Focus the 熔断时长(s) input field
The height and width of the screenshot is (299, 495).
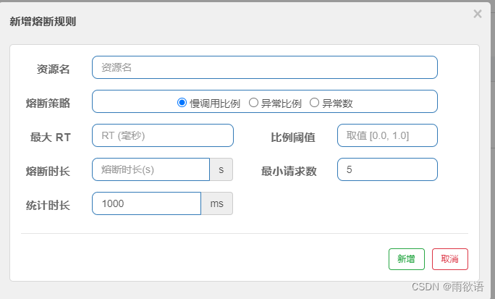(x=151, y=169)
